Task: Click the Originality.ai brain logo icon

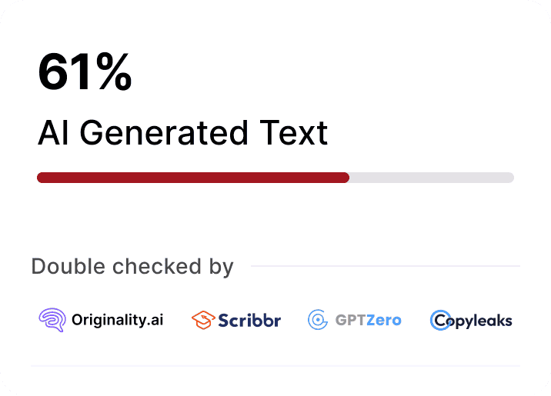Action: [x=52, y=320]
